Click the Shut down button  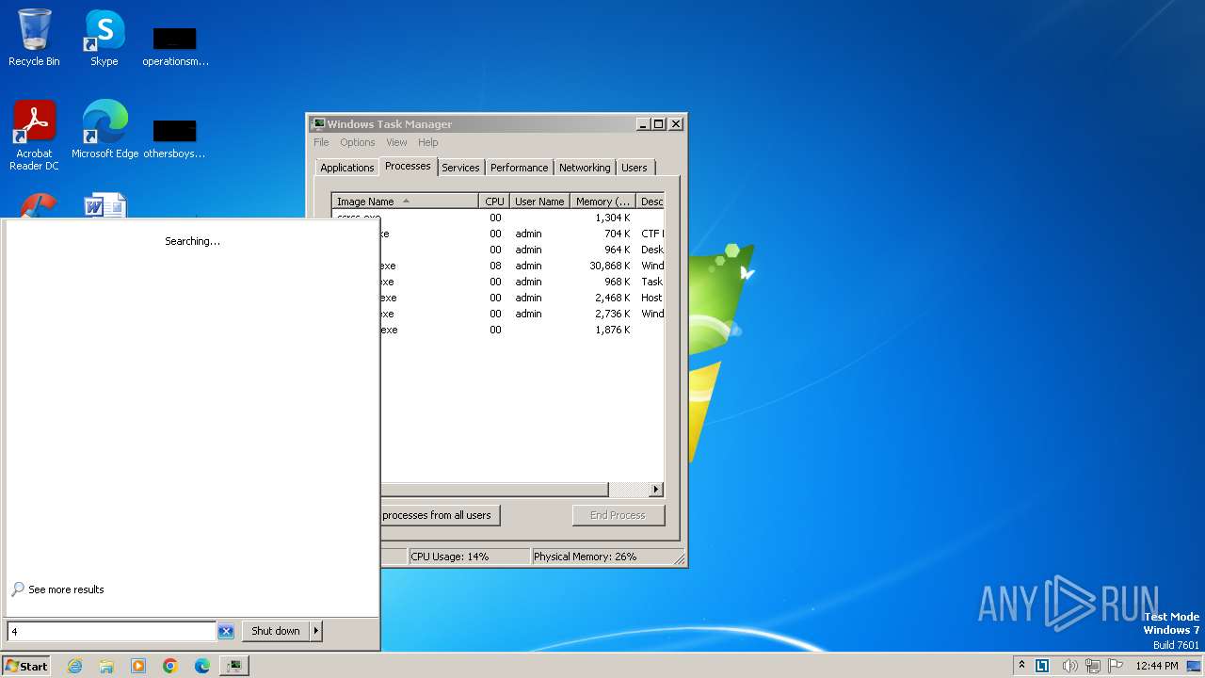coord(276,631)
